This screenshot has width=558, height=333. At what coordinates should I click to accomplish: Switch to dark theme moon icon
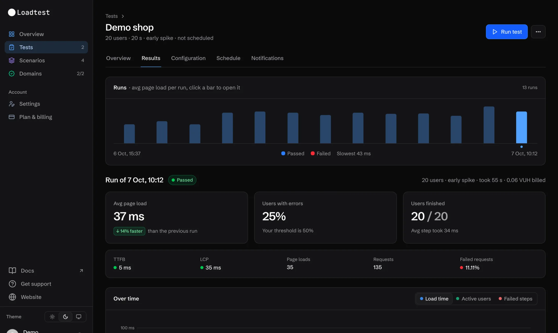[65, 317]
